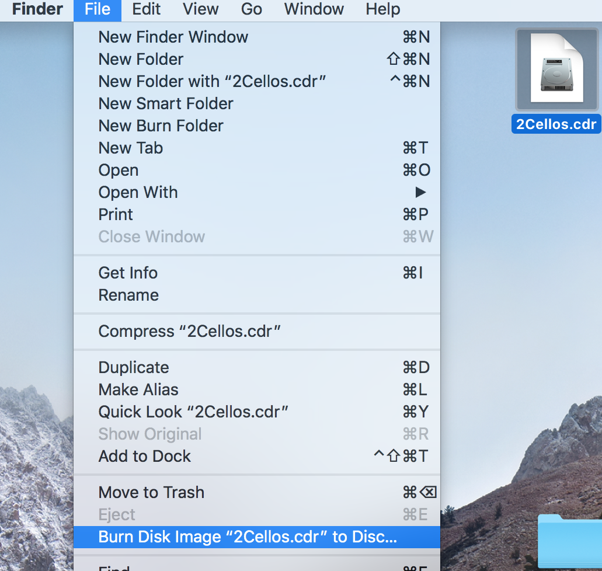Select New Folder with "2Cellos.cdr"

pyautogui.click(x=257, y=81)
